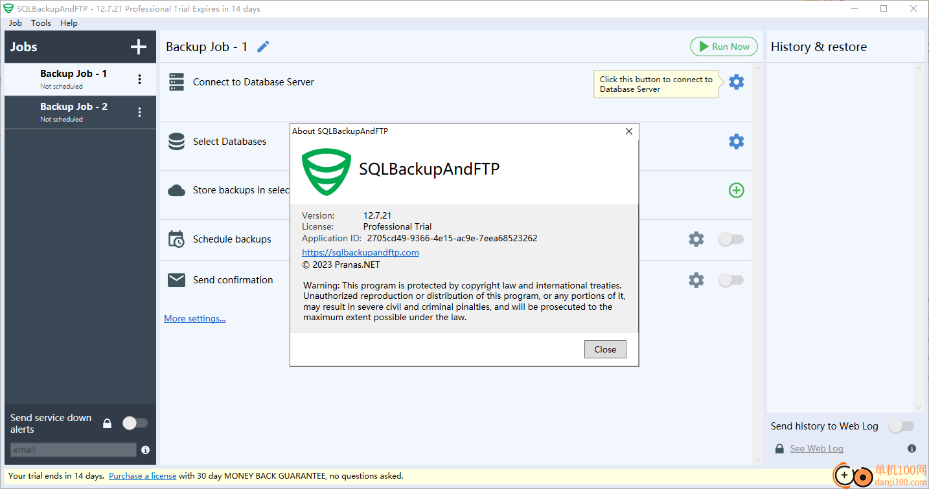Toggle Schedule backups switch
The image size is (929, 489).
click(731, 239)
